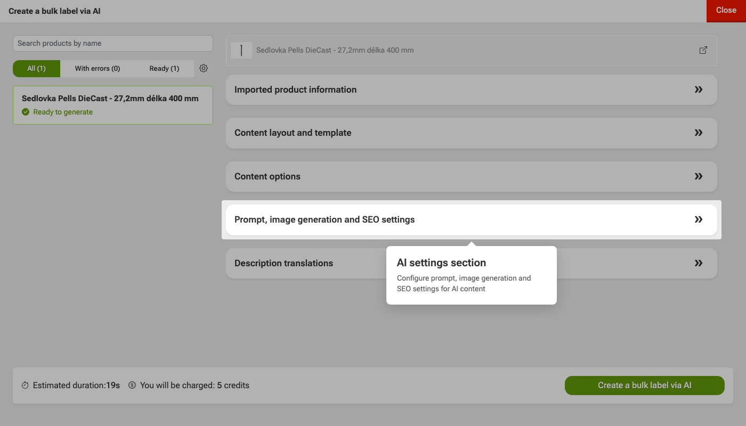Viewport: 746px width, 426px height.
Task: Click the AI settings section tooltip heading
Action: click(x=442, y=263)
